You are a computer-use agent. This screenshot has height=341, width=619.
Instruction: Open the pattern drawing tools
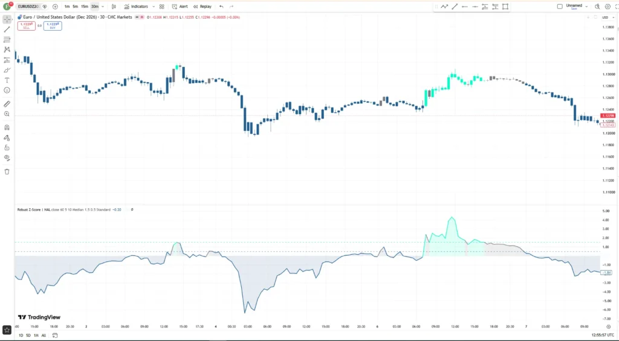pyautogui.click(x=7, y=49)
